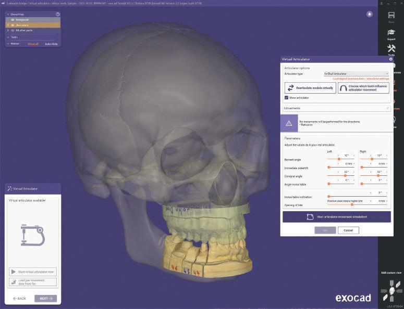
Task: Expand the All other parts row
Action: (8, 30)
